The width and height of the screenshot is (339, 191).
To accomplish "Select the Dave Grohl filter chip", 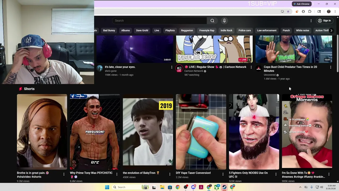I will pos(142,31).
